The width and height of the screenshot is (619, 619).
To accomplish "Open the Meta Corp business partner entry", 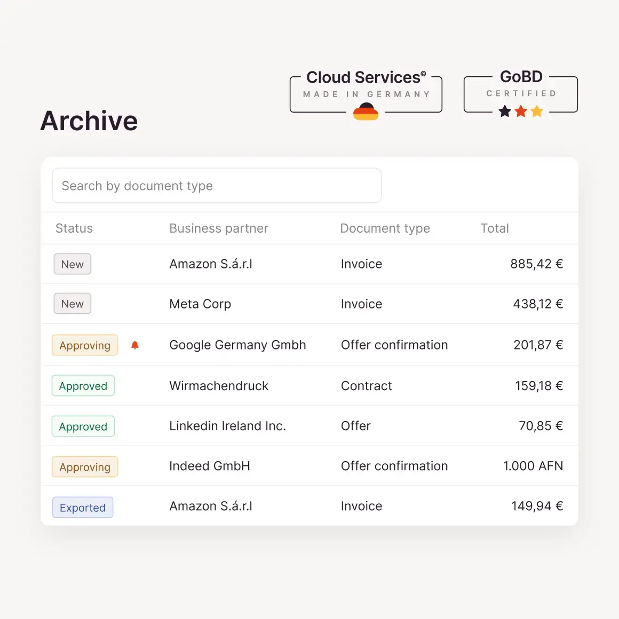I will (200, 304).
